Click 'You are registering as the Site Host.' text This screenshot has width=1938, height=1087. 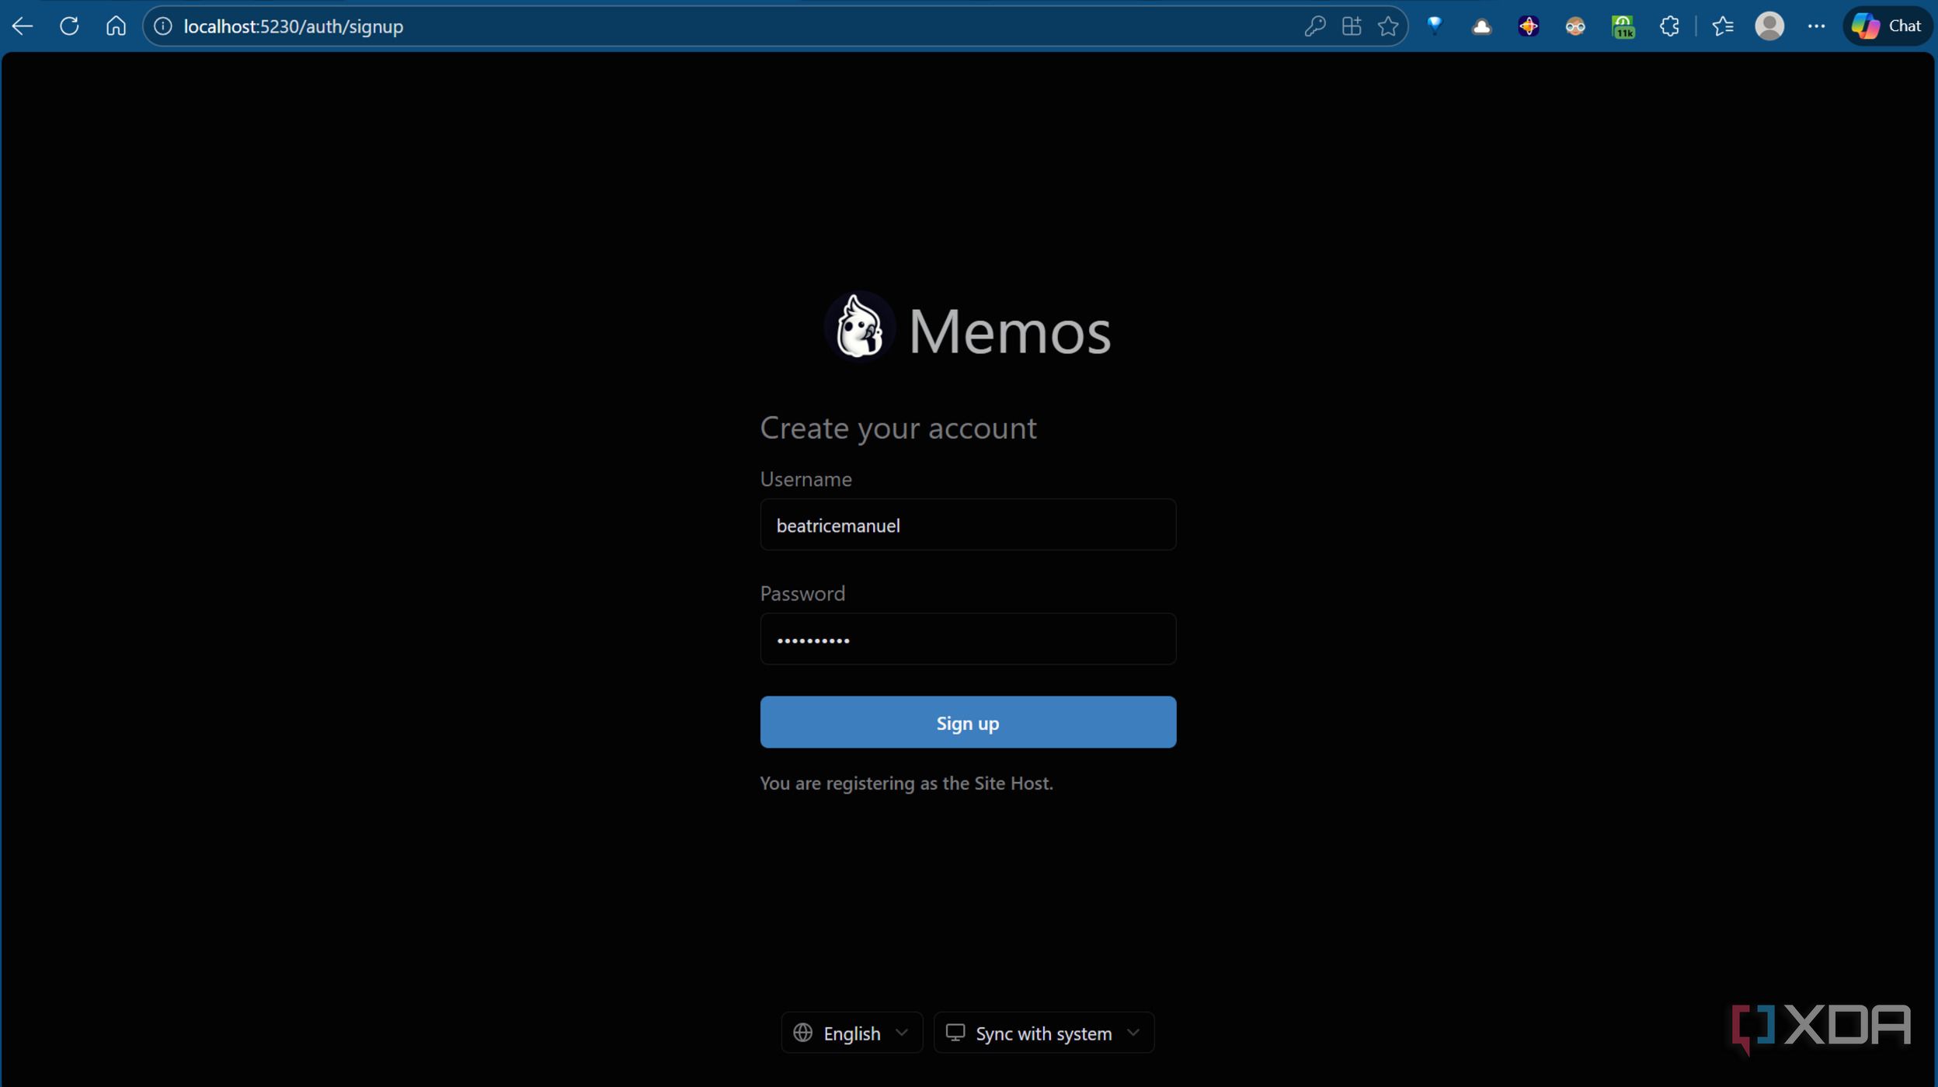pos(906,783)
